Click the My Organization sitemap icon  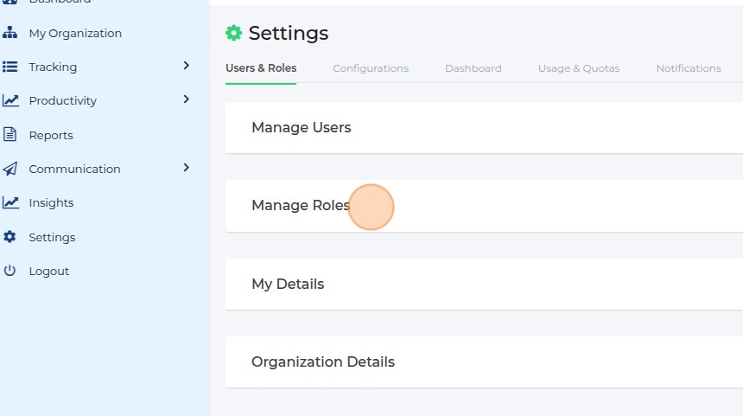[10, 33]
